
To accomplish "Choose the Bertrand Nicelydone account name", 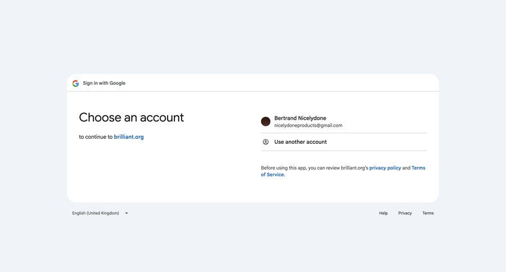I will click(300, 118).
